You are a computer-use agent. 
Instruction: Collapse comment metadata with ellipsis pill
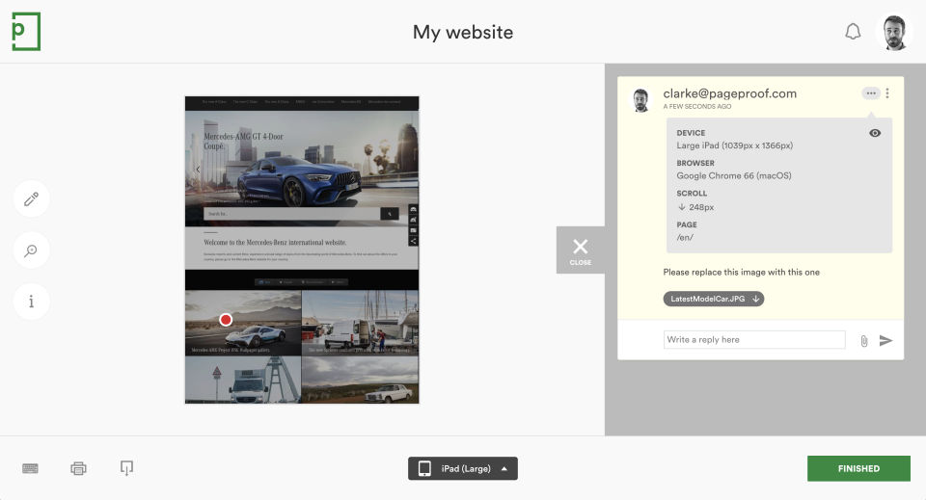tap(871, 93)
